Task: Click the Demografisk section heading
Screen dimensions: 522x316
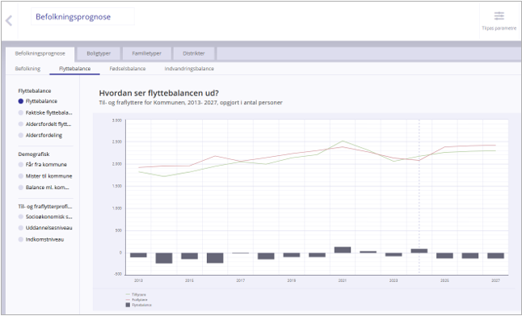Action: 34,154
